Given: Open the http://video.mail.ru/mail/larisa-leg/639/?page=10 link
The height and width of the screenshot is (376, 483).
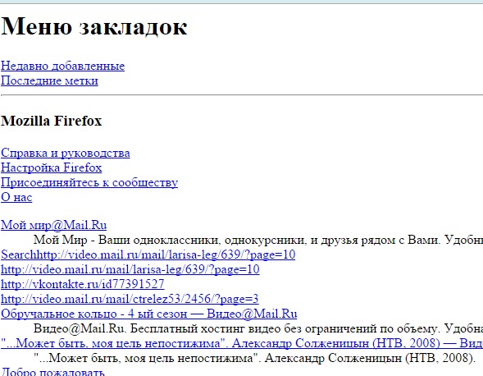Looking at the screenshot, I should point(130,269).
